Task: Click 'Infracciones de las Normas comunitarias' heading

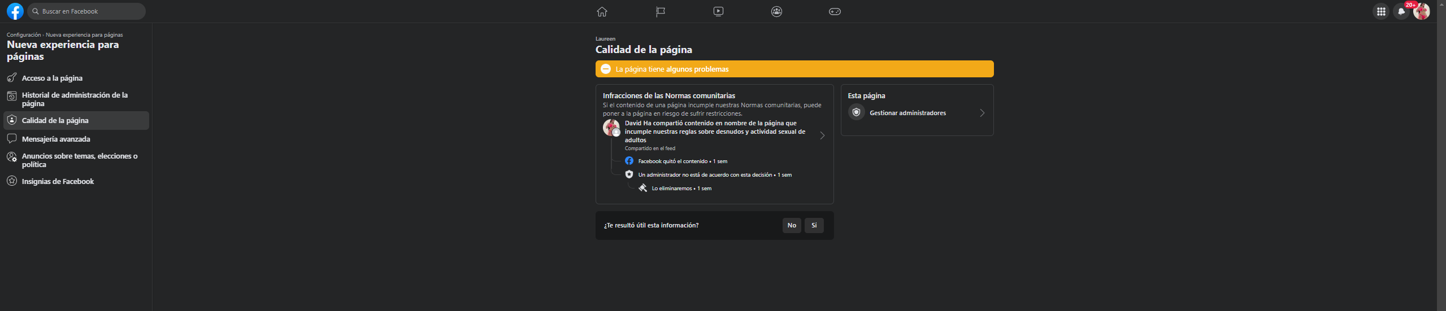Action: point(669,96)
